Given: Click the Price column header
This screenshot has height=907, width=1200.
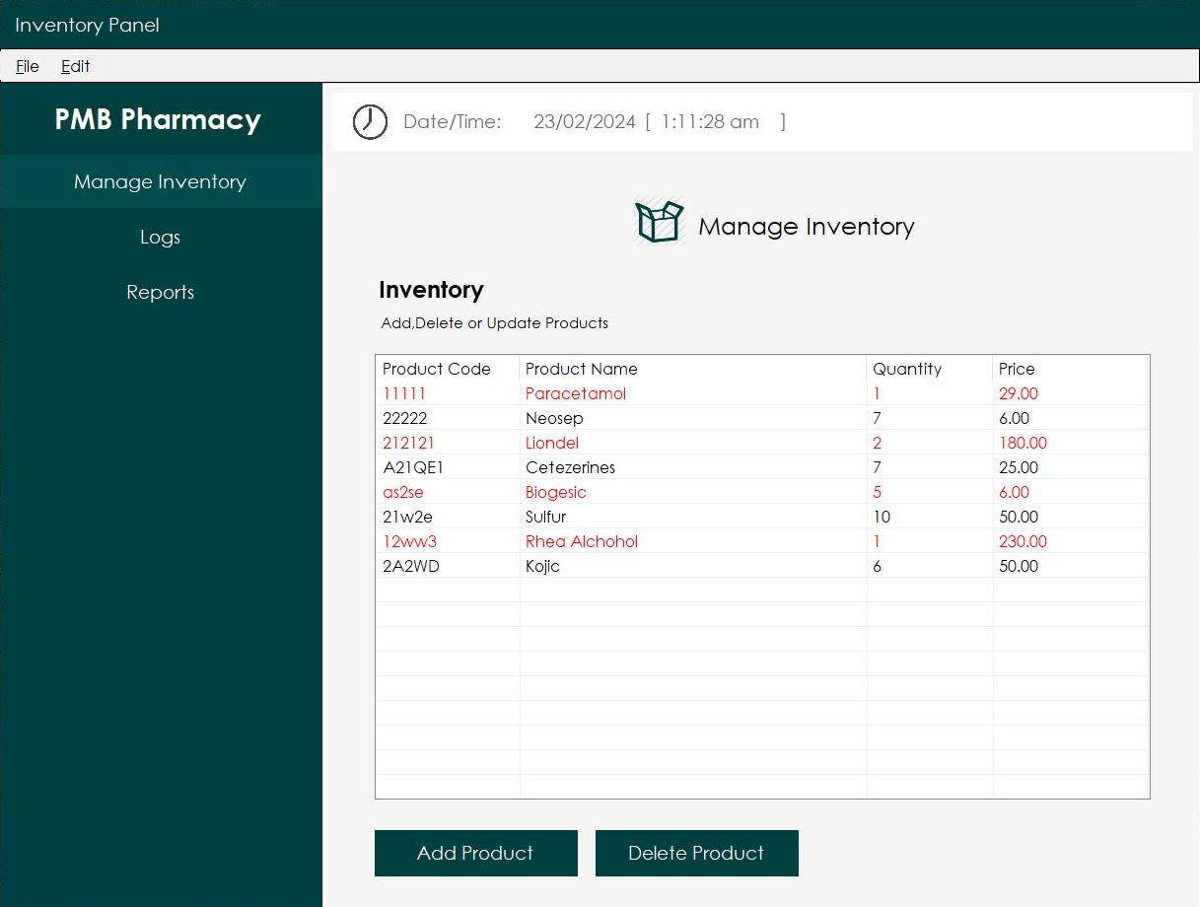Looking at the screenshot, I should (x=1070, y=369).
